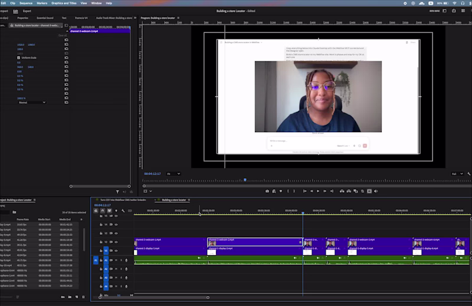Open Project panel menu icon
This screenshot has width=472, height=306.
35,200
